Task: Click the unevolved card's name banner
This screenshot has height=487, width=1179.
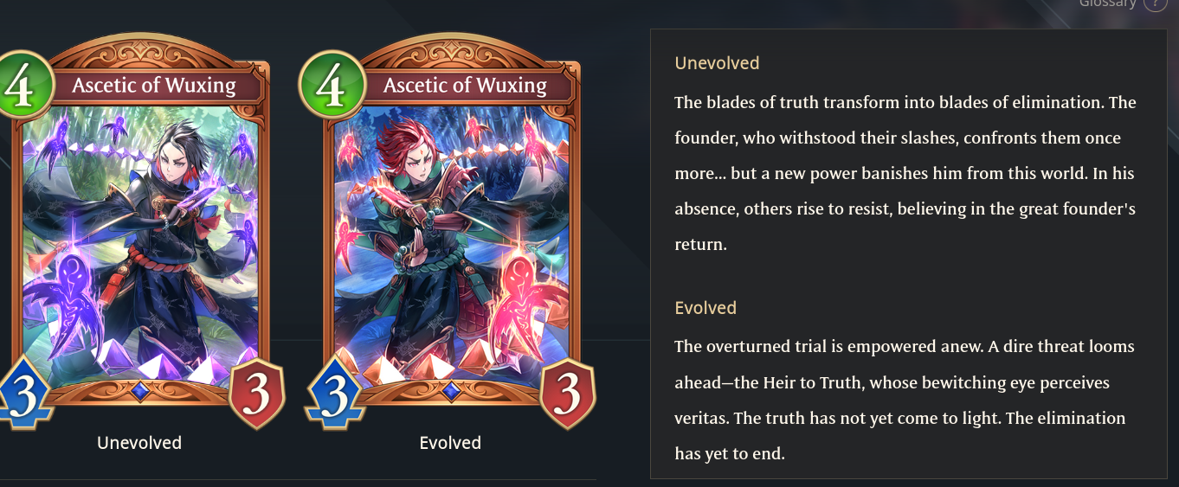Action: tap(154, 86)
